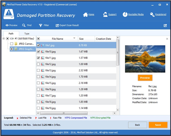The image size is (171, 136).
Task: Click the Back button
Action: tap(137, 125)
